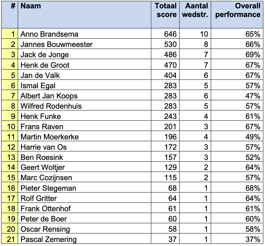Image resolution: width=265 pixels, height=246 pixels.
Task: Select Oscar Rensing's score 58
Action: 165,228
